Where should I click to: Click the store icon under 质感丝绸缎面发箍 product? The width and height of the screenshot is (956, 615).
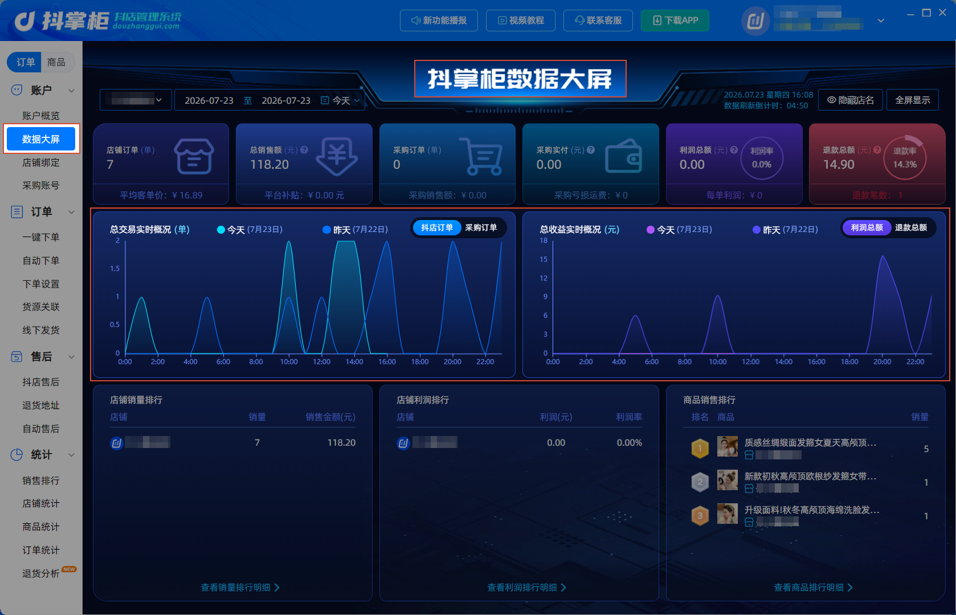pyautogui.click(x=749, y=455)
